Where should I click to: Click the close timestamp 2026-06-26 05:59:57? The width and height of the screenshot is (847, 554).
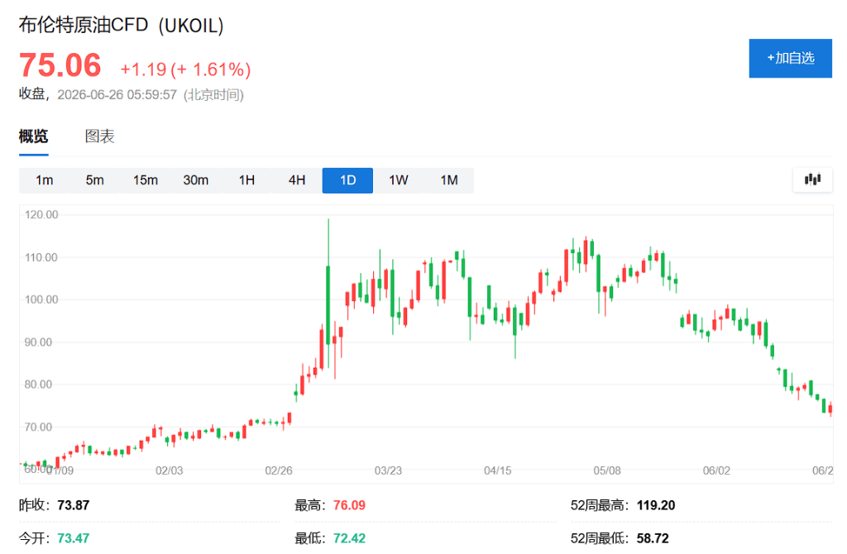coord(117,95)
